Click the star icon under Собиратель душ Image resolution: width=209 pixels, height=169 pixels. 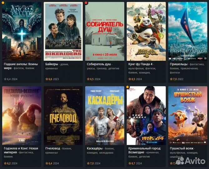coord(88,79)
